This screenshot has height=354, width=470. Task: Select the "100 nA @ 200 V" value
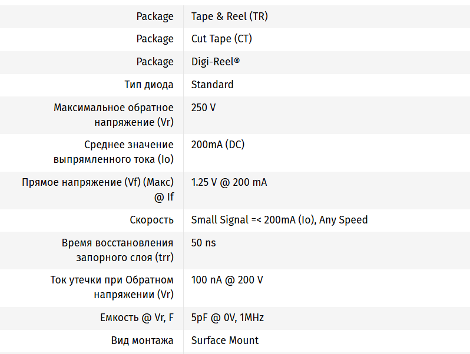click(227, 280)
